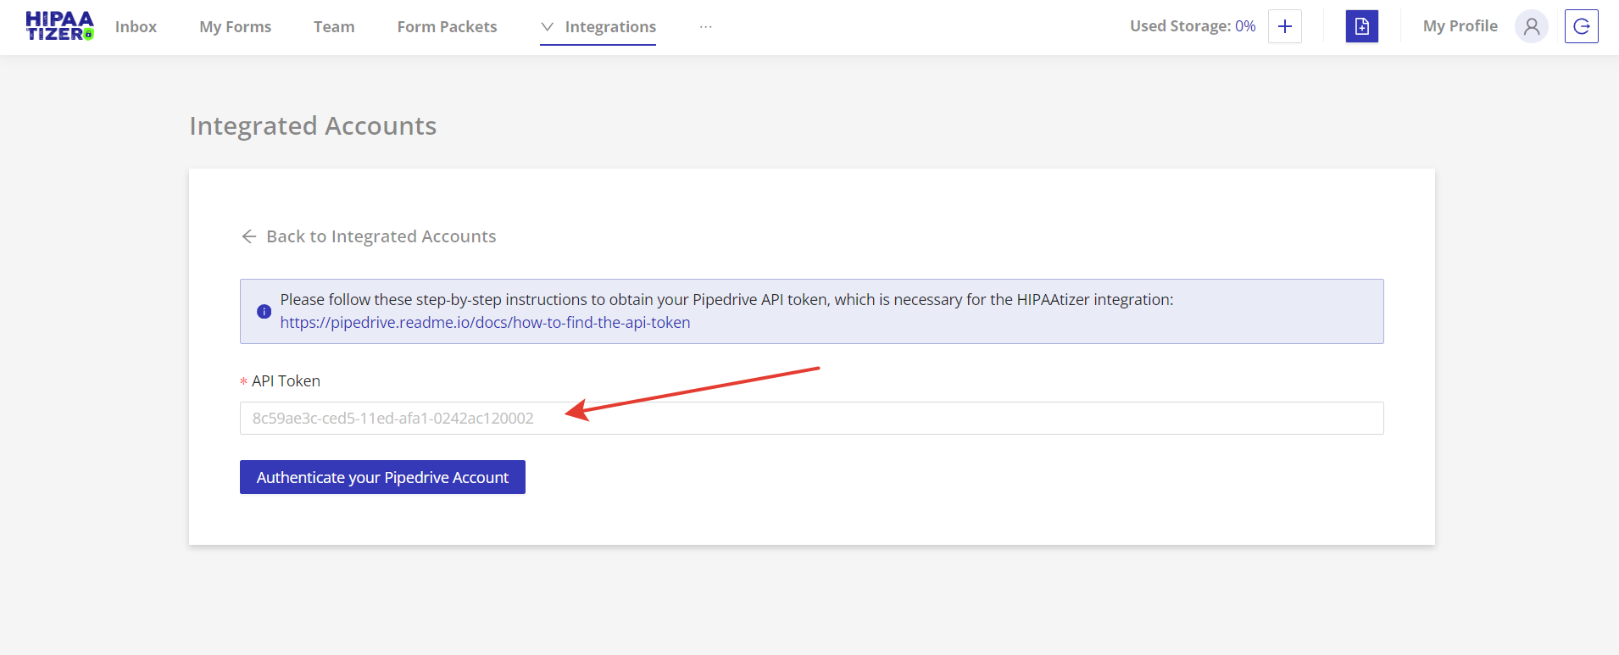The width and height of the screenshot is (1619, 655).
Task: Click the left arrow icon before Back
Action: [x=249, y=236]
